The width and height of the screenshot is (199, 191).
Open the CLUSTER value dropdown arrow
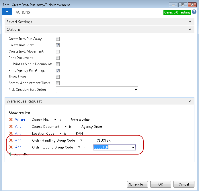[133, 148]
